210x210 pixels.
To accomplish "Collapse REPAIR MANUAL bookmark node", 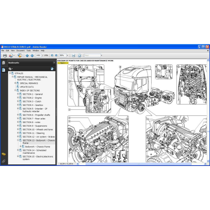I will (13, 77).
